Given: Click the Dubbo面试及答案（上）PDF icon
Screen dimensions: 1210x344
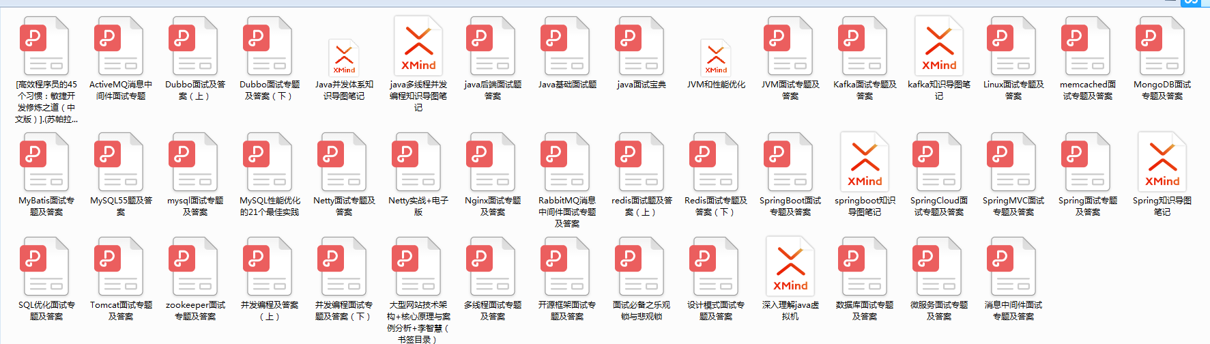Looking at the screenshot, I should [x=194, y=46].
